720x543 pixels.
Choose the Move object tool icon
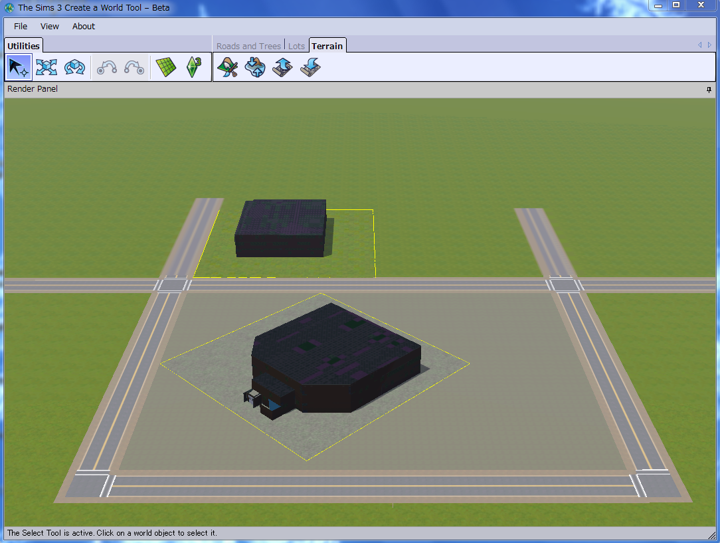[46, 67]
